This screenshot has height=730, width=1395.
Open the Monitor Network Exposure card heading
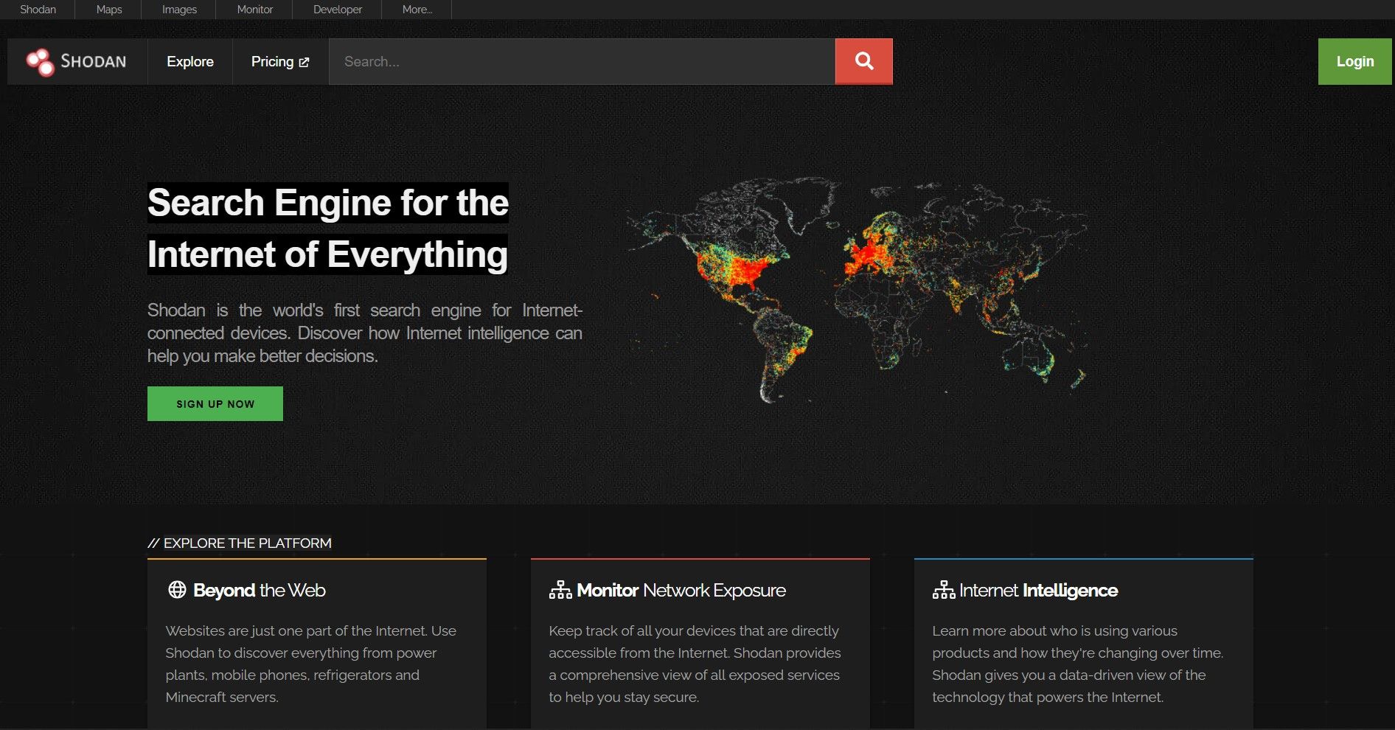(x=681, y=590)
